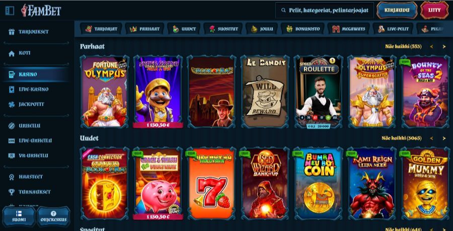453x231 pixels.
Task: Open Suomi language selector
Action: click(19, 216)
